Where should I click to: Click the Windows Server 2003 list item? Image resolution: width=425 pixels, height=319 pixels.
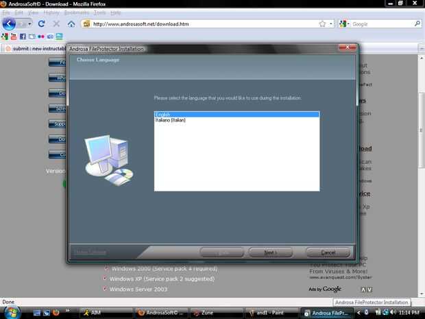click(x=138, y=290)
